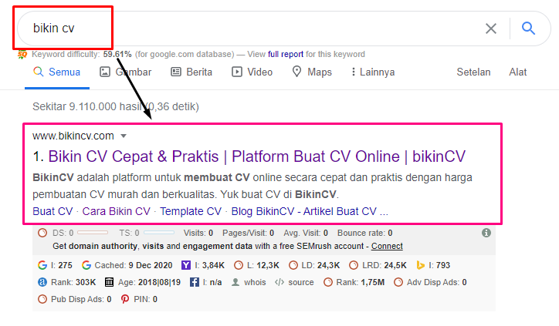Click SEMrush icon next to L: 12,3K
Screen dimensions: 559x326
click(x=239, y=265)
